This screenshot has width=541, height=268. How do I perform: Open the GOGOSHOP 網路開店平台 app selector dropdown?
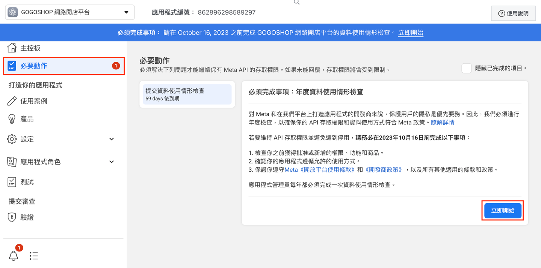[x=70, y=12]
